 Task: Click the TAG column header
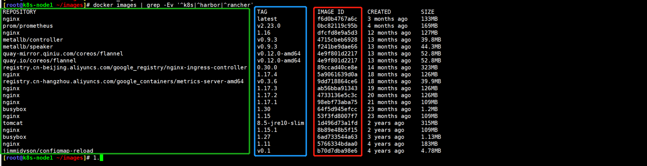(x=262, y=12)
